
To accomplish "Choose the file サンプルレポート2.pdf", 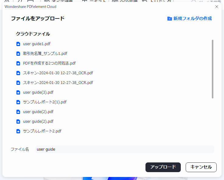I will 42,131.
